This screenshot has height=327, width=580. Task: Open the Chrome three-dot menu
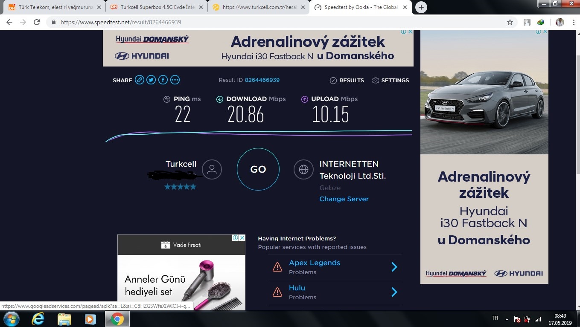573,22
